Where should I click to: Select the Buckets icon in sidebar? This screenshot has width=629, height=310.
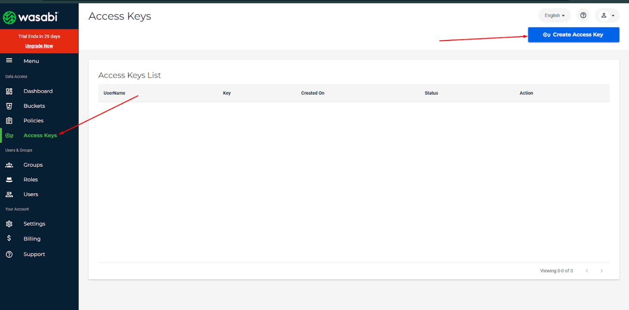9,106
